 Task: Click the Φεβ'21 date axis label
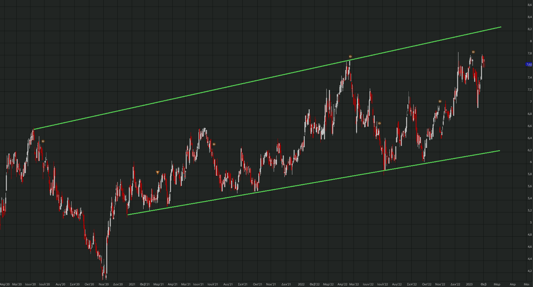click(145, 284)
